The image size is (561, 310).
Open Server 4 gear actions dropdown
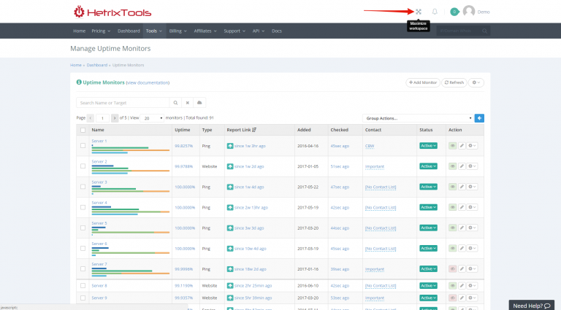[x=473, y=207]
